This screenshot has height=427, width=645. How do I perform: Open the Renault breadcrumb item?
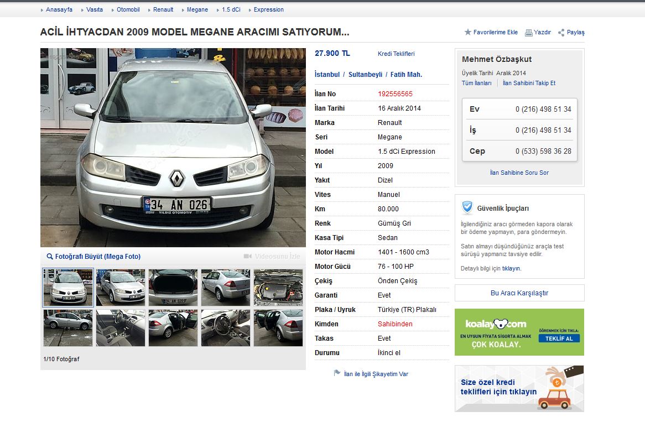(x=163, y=9)
